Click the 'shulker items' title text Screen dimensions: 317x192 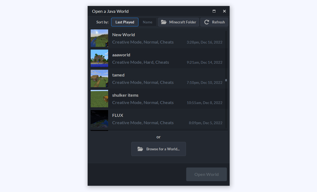click(125, 95)
